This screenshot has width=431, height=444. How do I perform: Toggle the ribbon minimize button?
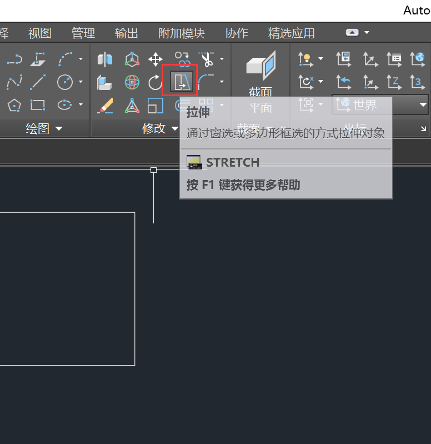pos(352,33)
